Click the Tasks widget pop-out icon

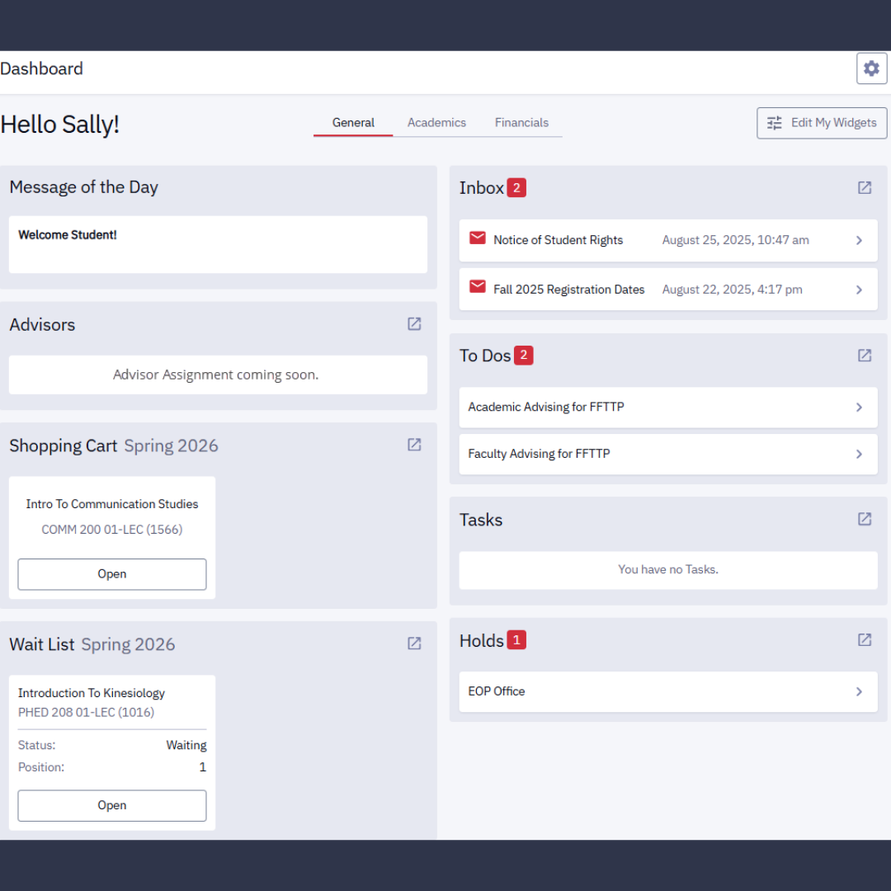pyautogui.click(x=864, y=519)
